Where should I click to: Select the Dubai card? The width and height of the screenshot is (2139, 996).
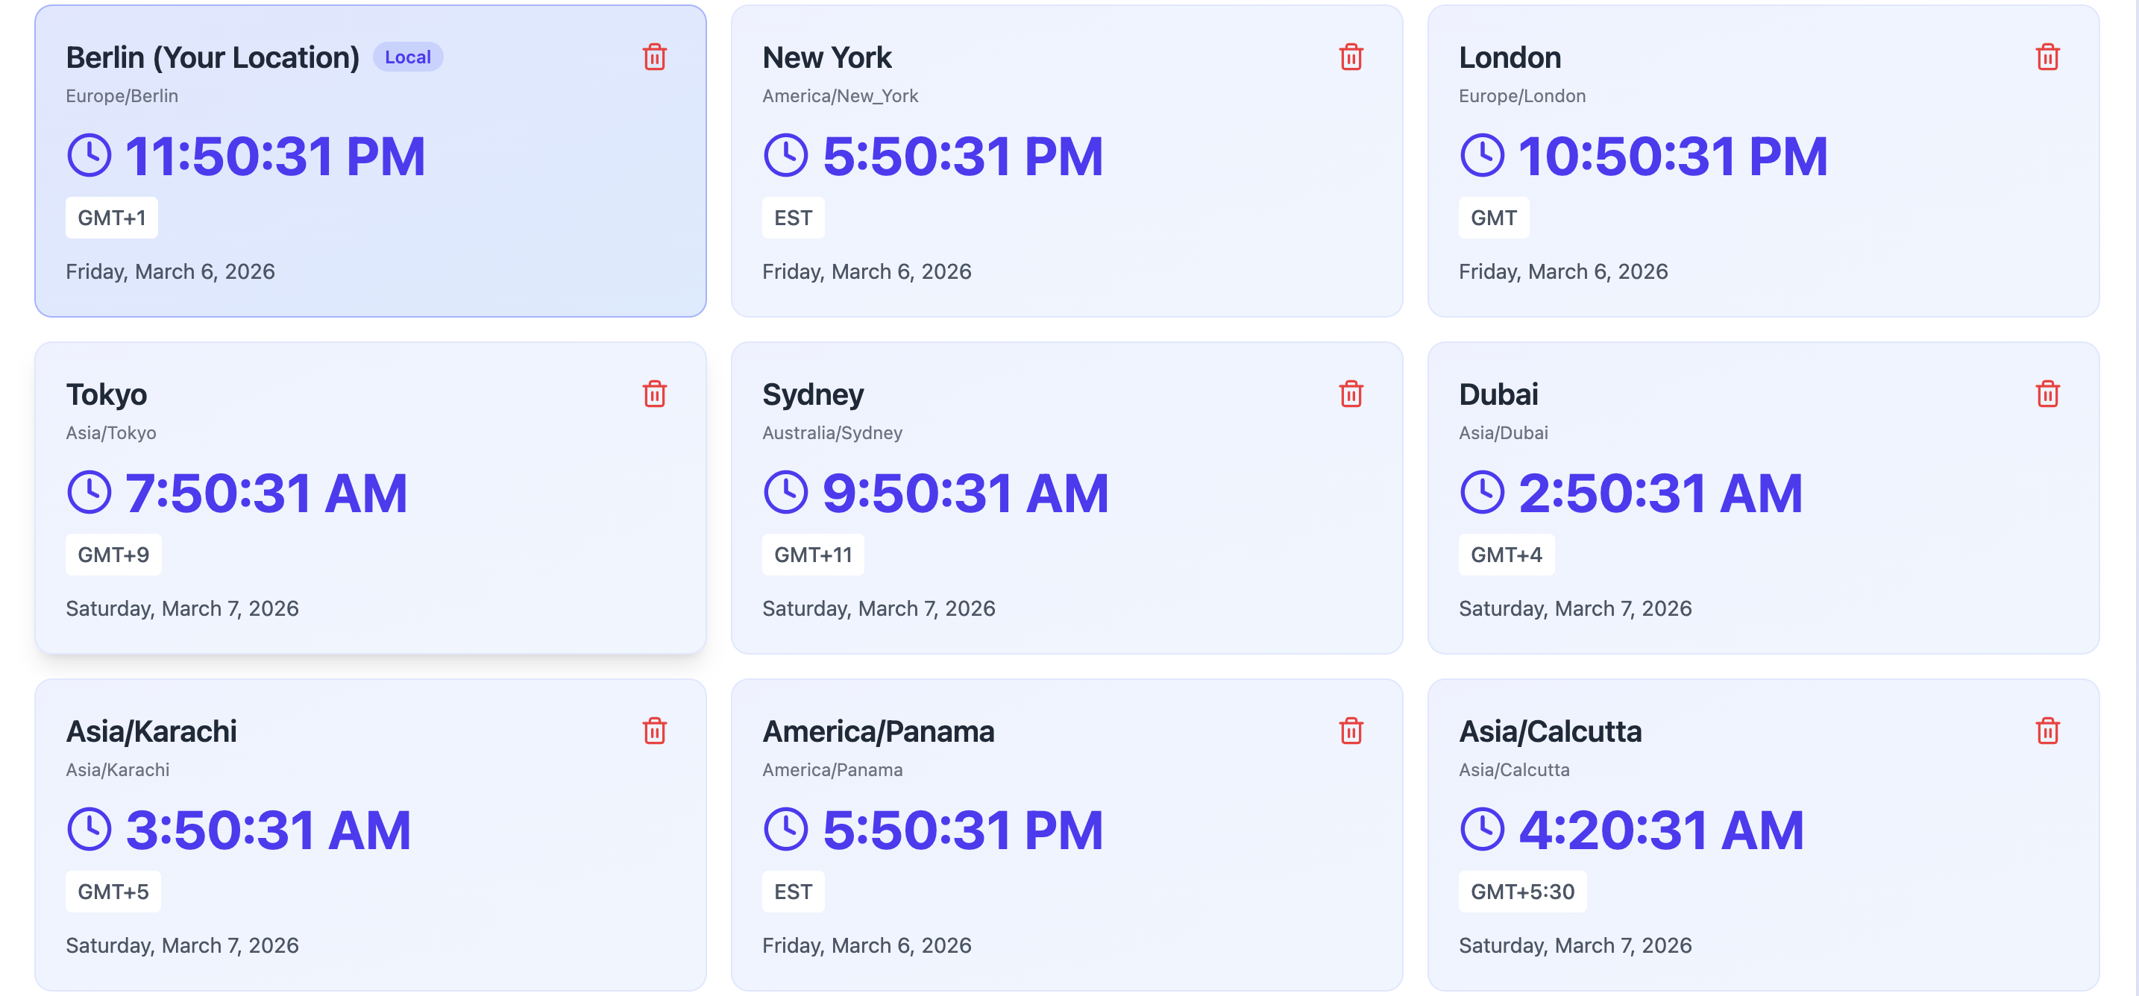pos(1765,498)
